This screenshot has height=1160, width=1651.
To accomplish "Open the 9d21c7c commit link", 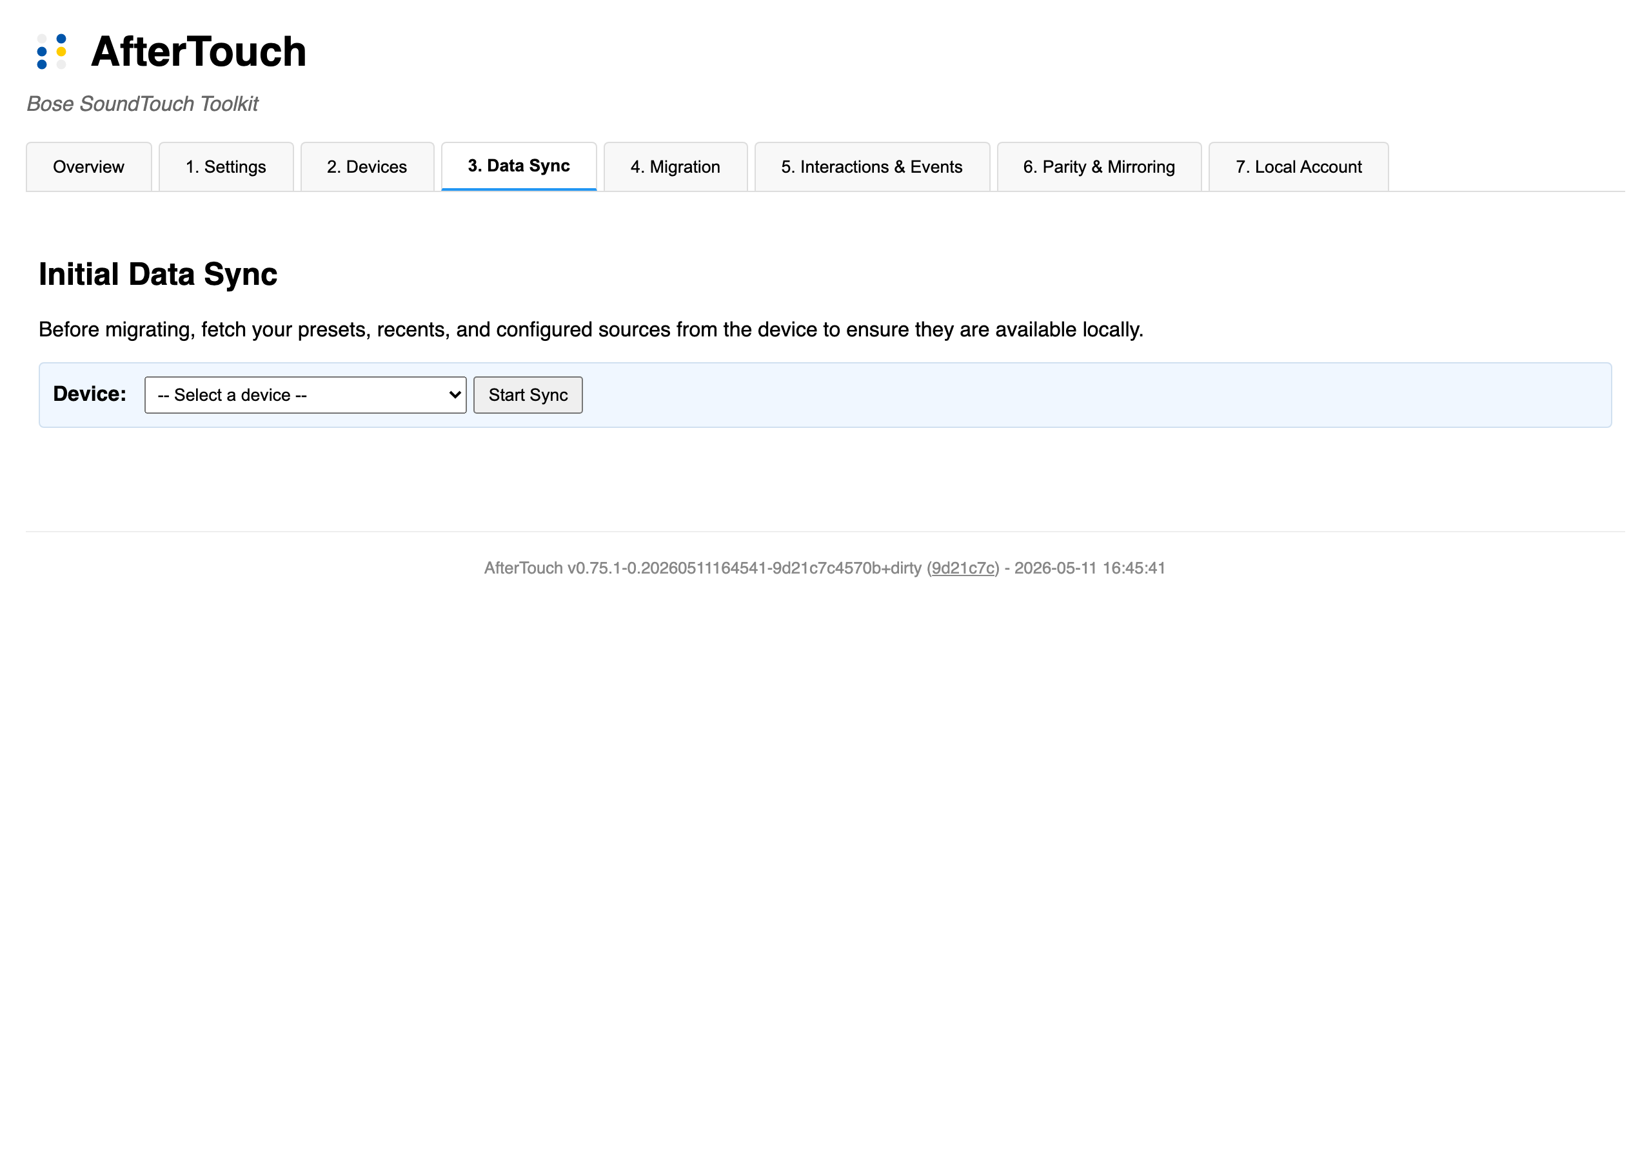I will (963, 568).
